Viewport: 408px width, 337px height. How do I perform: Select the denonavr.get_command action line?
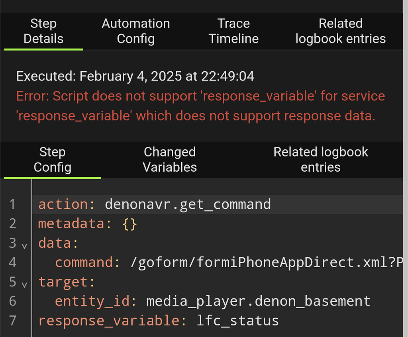pos(154,204)
